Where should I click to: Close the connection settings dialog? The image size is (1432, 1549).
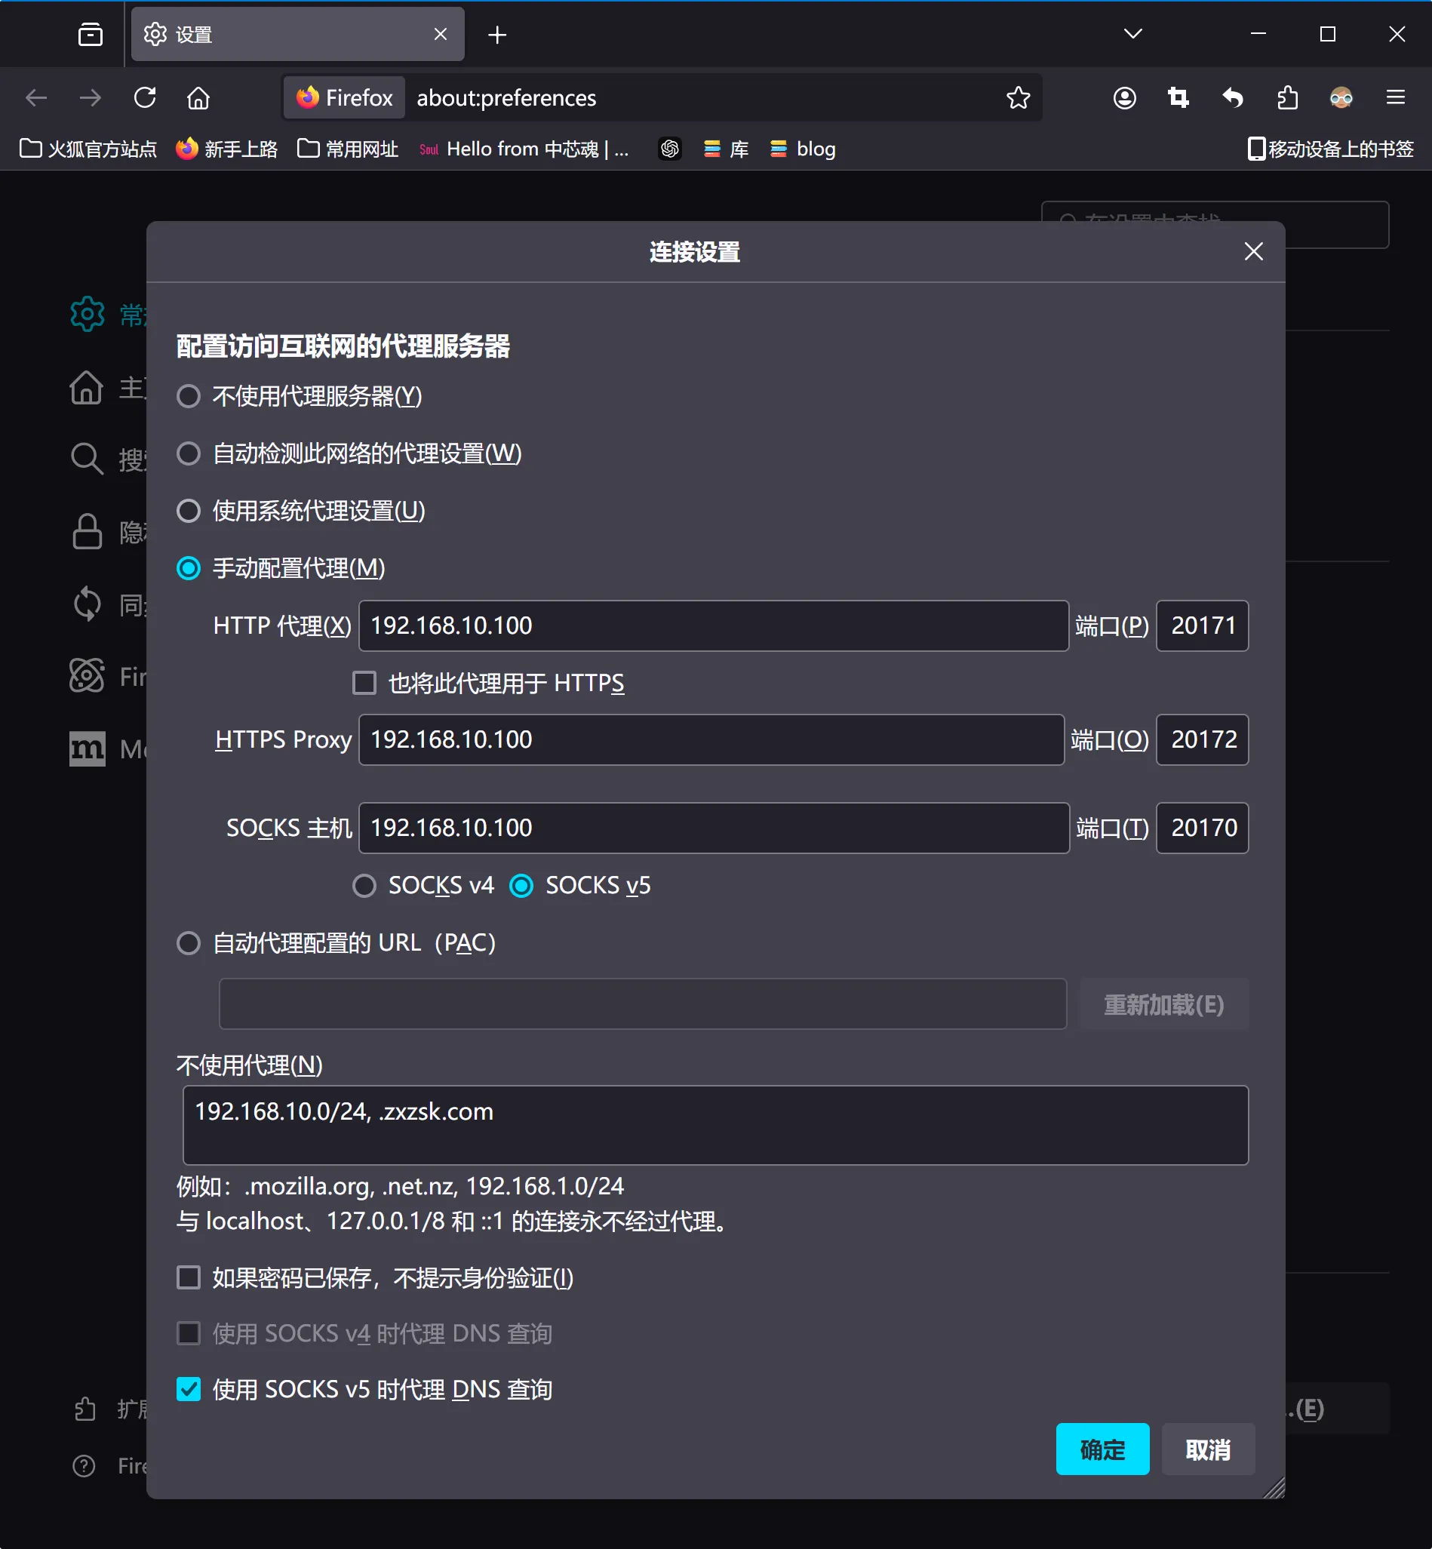1253,251
